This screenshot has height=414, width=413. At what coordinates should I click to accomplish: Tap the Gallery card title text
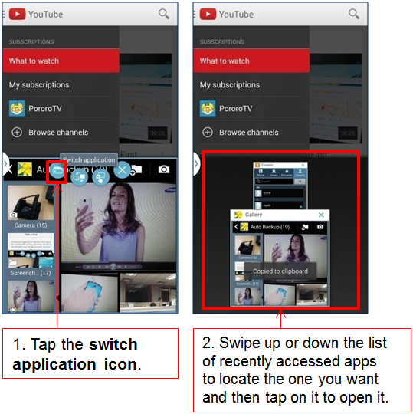pos(254,215)
